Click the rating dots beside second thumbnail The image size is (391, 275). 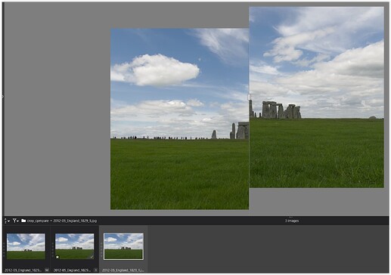click(x=52, y=249)
